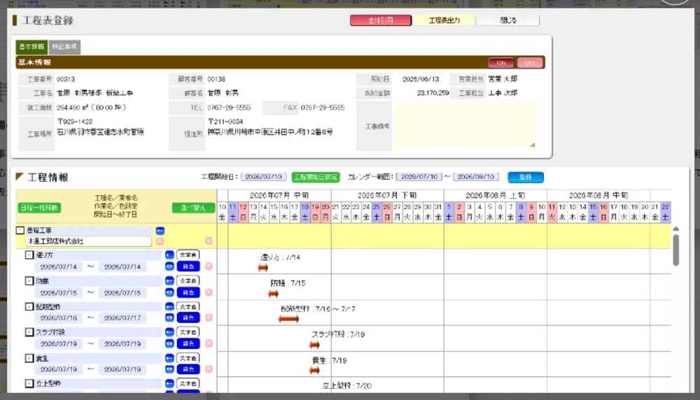The width and height of the screenshot is (700, 400).
Task: Click double-arrow icon in 養生 date row
Action: click(169, 369)
